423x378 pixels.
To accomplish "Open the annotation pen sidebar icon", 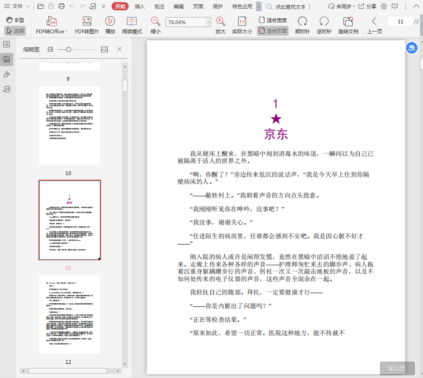I will (7, 74).
